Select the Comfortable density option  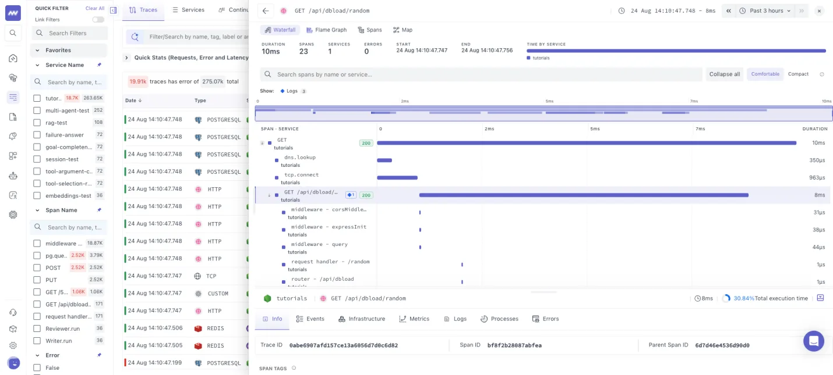[765, 74]
